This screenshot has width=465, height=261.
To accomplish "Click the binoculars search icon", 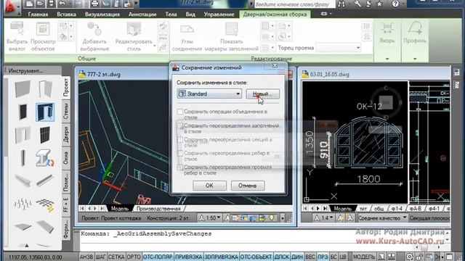I will click(342, 4).
